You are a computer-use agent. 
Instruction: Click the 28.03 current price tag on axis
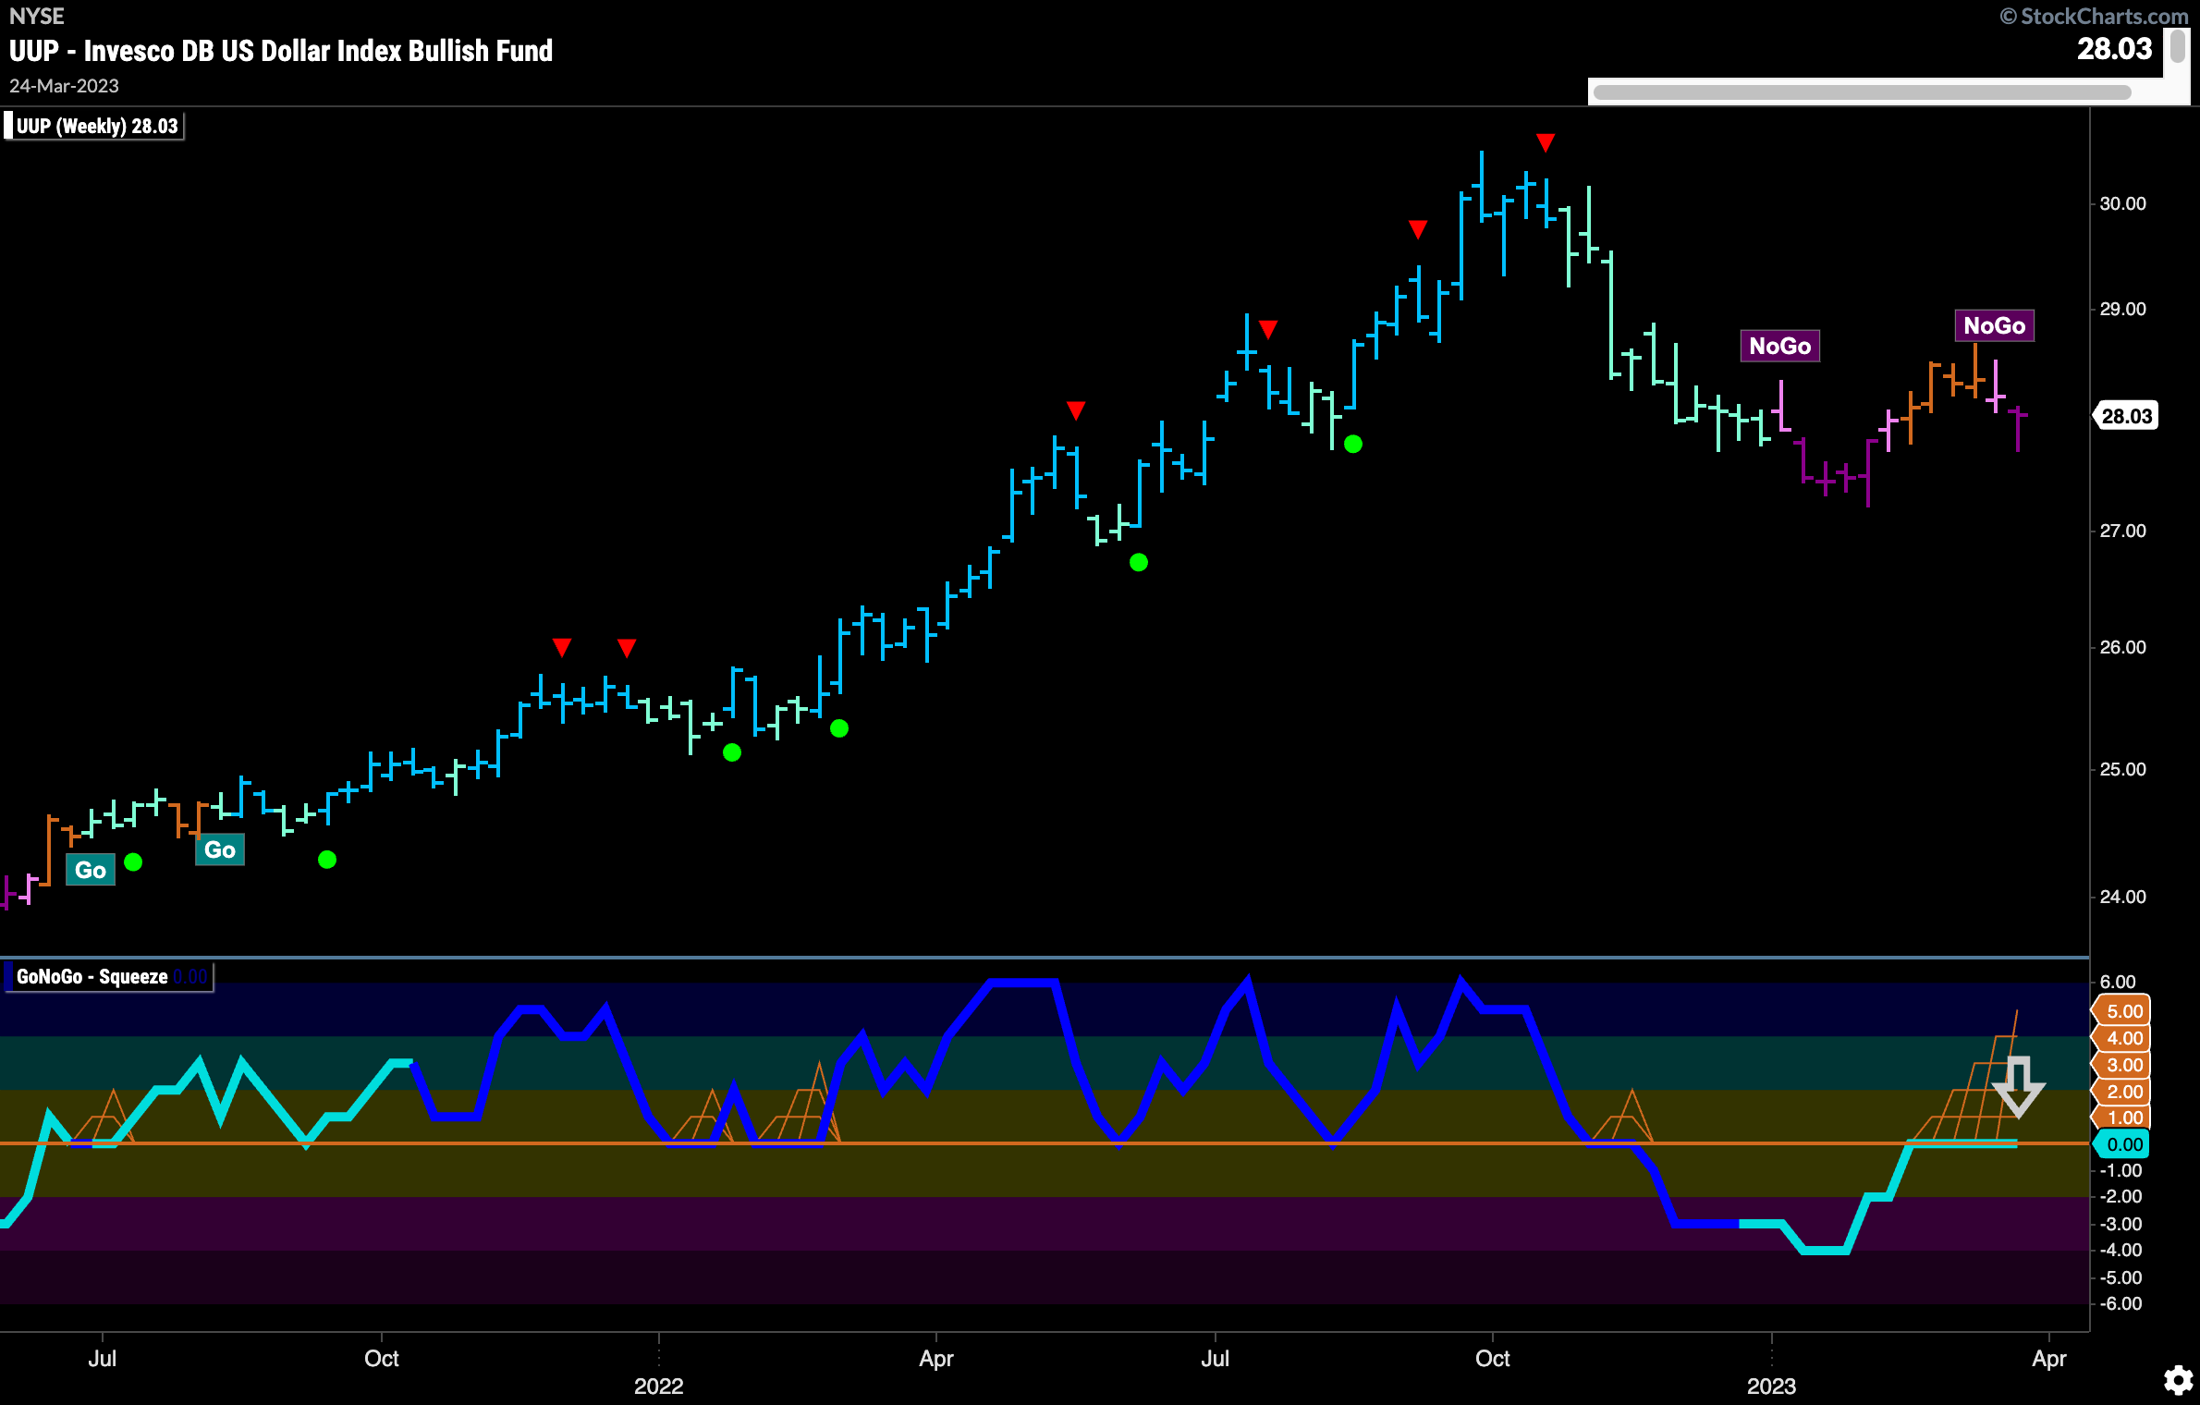point(2126,416)
